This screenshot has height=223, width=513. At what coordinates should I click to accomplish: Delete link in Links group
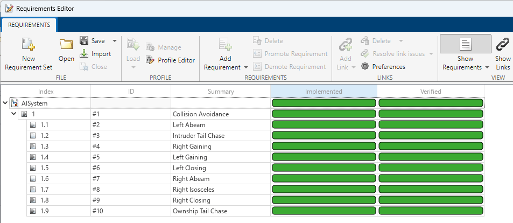point(376,41)
